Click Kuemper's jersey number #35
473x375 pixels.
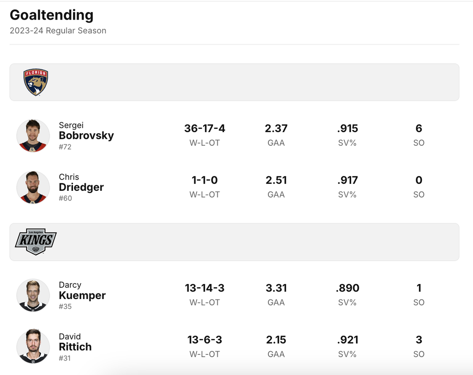coord(65,307)
